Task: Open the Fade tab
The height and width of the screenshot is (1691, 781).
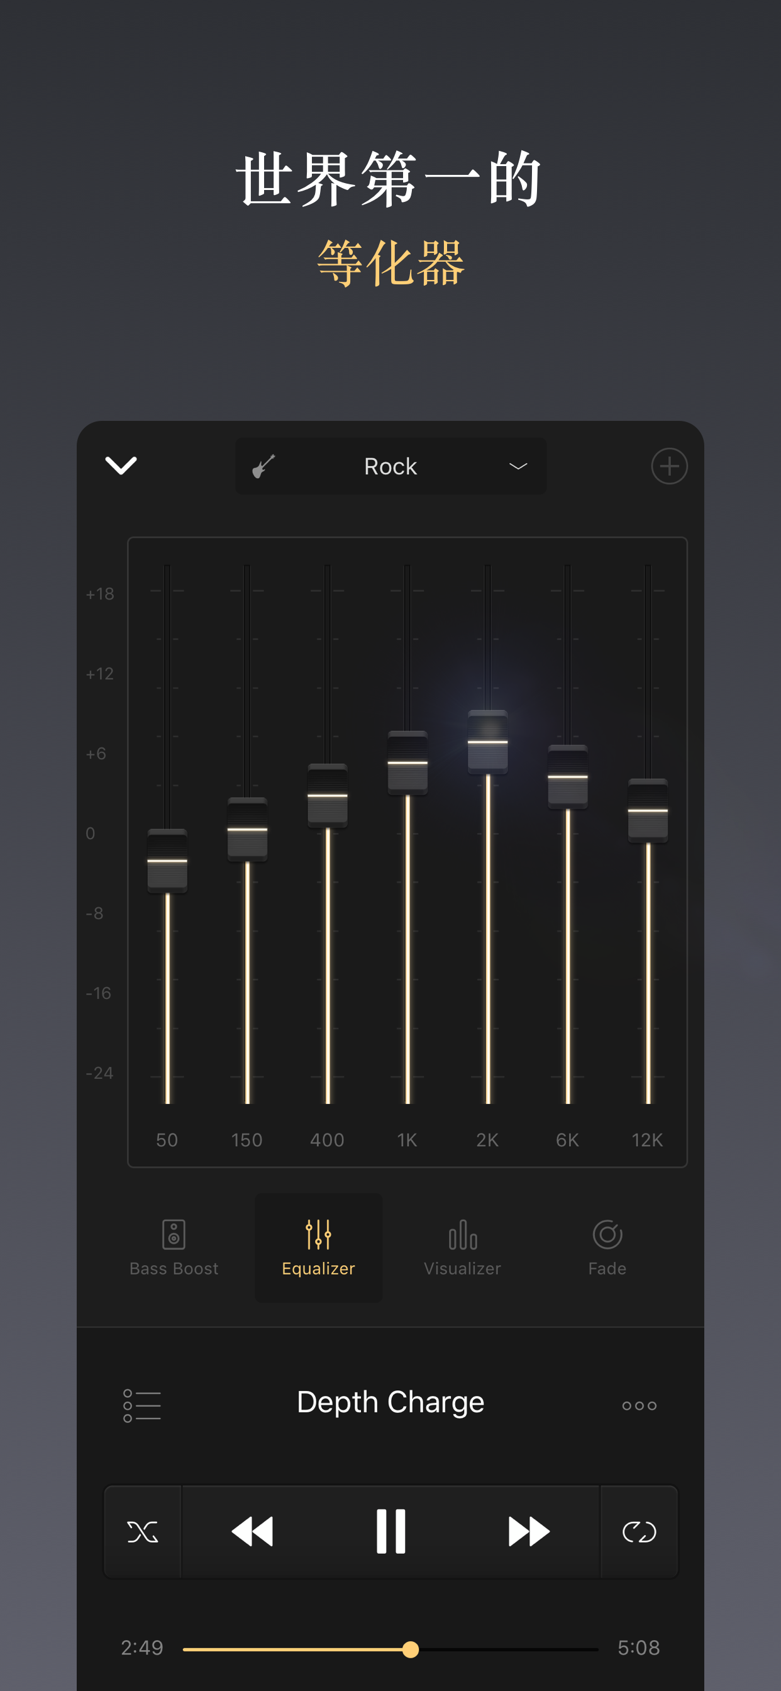Action: (x=607, y=1247)
